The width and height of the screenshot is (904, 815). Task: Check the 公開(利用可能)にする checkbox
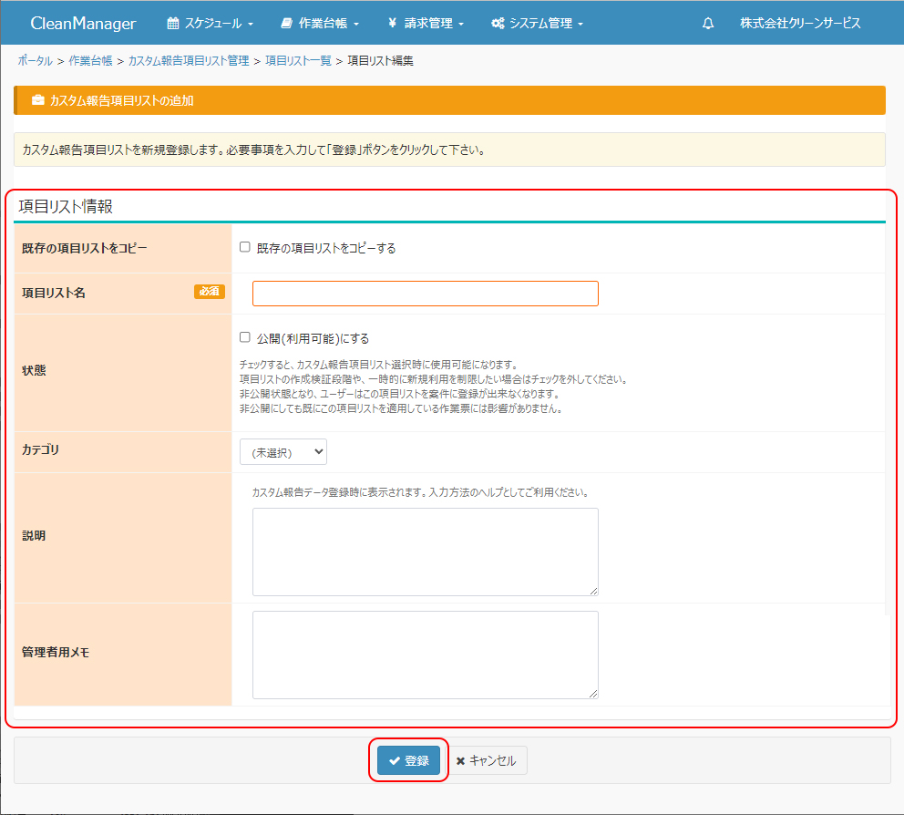click(x=245, y=337)
